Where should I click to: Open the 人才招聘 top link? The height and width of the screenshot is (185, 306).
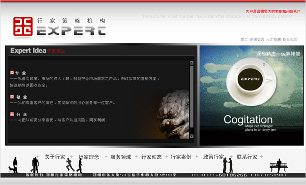[x=274, y=40]
